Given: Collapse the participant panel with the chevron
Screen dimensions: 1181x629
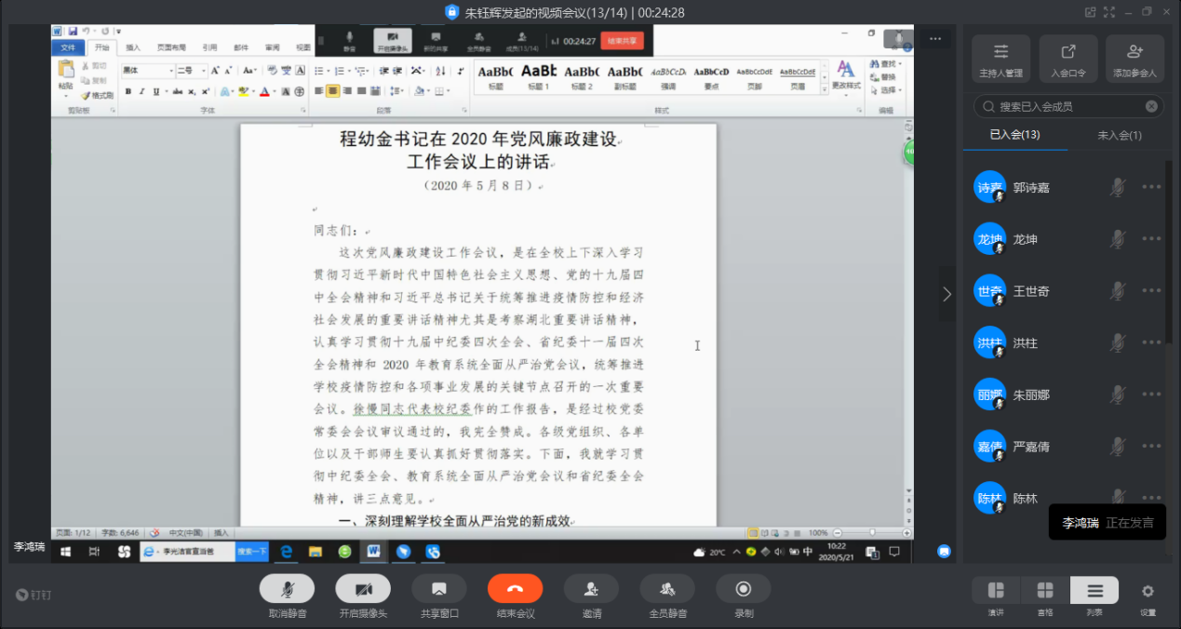Looking at the screenshot, I should (x=946, y=294).
